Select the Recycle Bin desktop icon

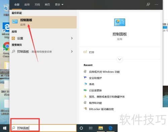pyautogui.click(x=6, y=10)
